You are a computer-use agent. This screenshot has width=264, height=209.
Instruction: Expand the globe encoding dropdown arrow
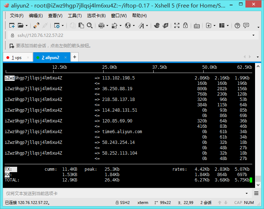pyautogui.click(x=134, y=26)
